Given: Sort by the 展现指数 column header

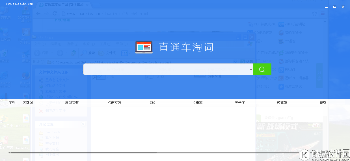Looking at the screenshot, I should click(72, 103).
